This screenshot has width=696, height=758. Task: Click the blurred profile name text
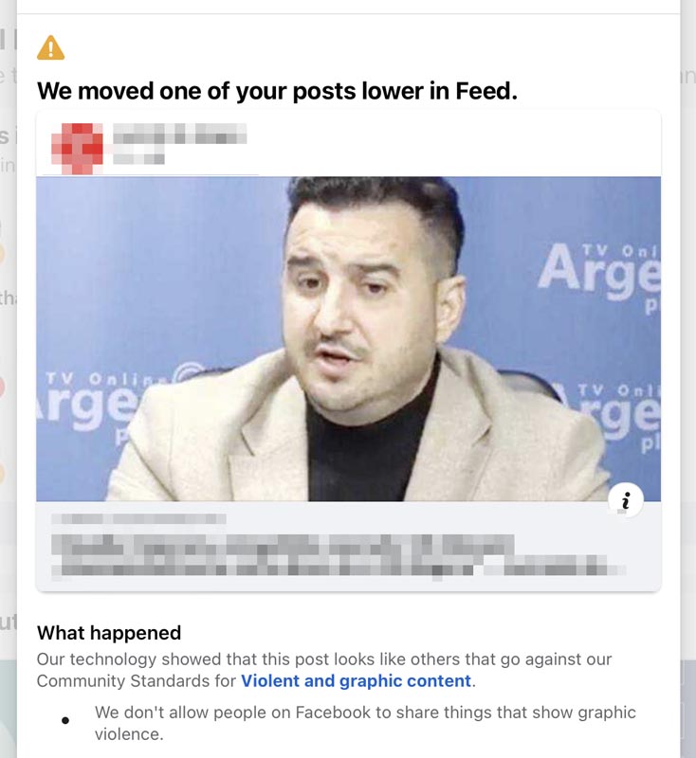coord(179,134)
